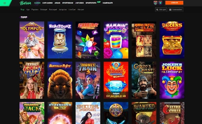The height and width of the screenshot is (124, 202).
Task: Select the Topp category tab
Action: (23, 9)
